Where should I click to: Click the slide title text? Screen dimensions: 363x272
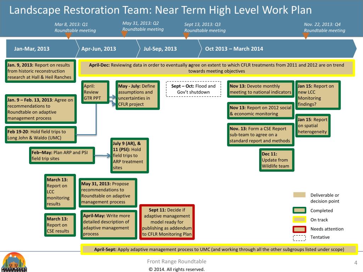point(161,10)
